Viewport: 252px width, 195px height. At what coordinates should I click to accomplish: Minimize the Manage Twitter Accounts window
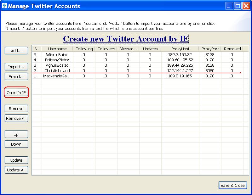(229, 6)
